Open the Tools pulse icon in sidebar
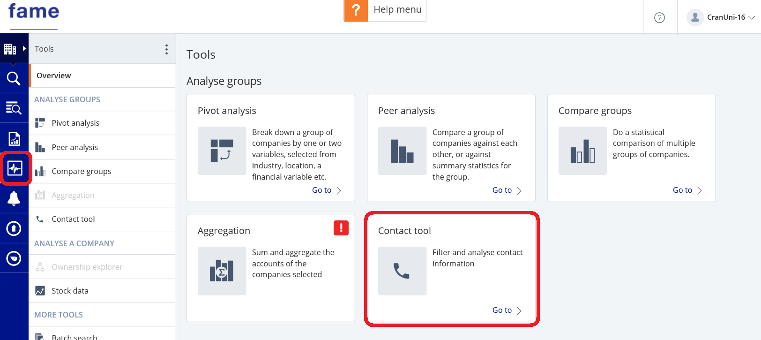The height and width of the screenshot is (340, 761). [x=15, y=168]
